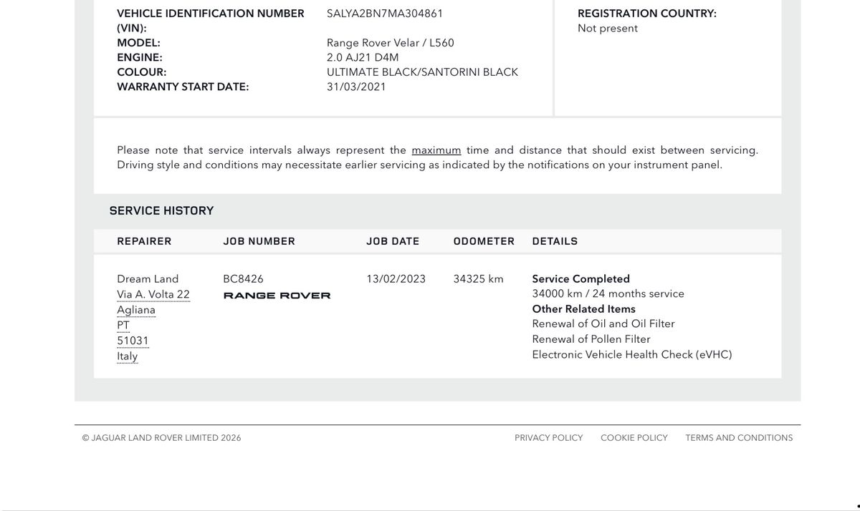Select the Via A. Volta 22 address
The height and width of the screenshot is (511, 860).
coord(153,294)
